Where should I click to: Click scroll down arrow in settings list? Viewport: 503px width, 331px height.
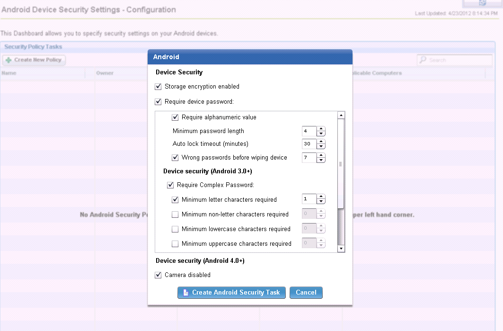coord(341,249)
